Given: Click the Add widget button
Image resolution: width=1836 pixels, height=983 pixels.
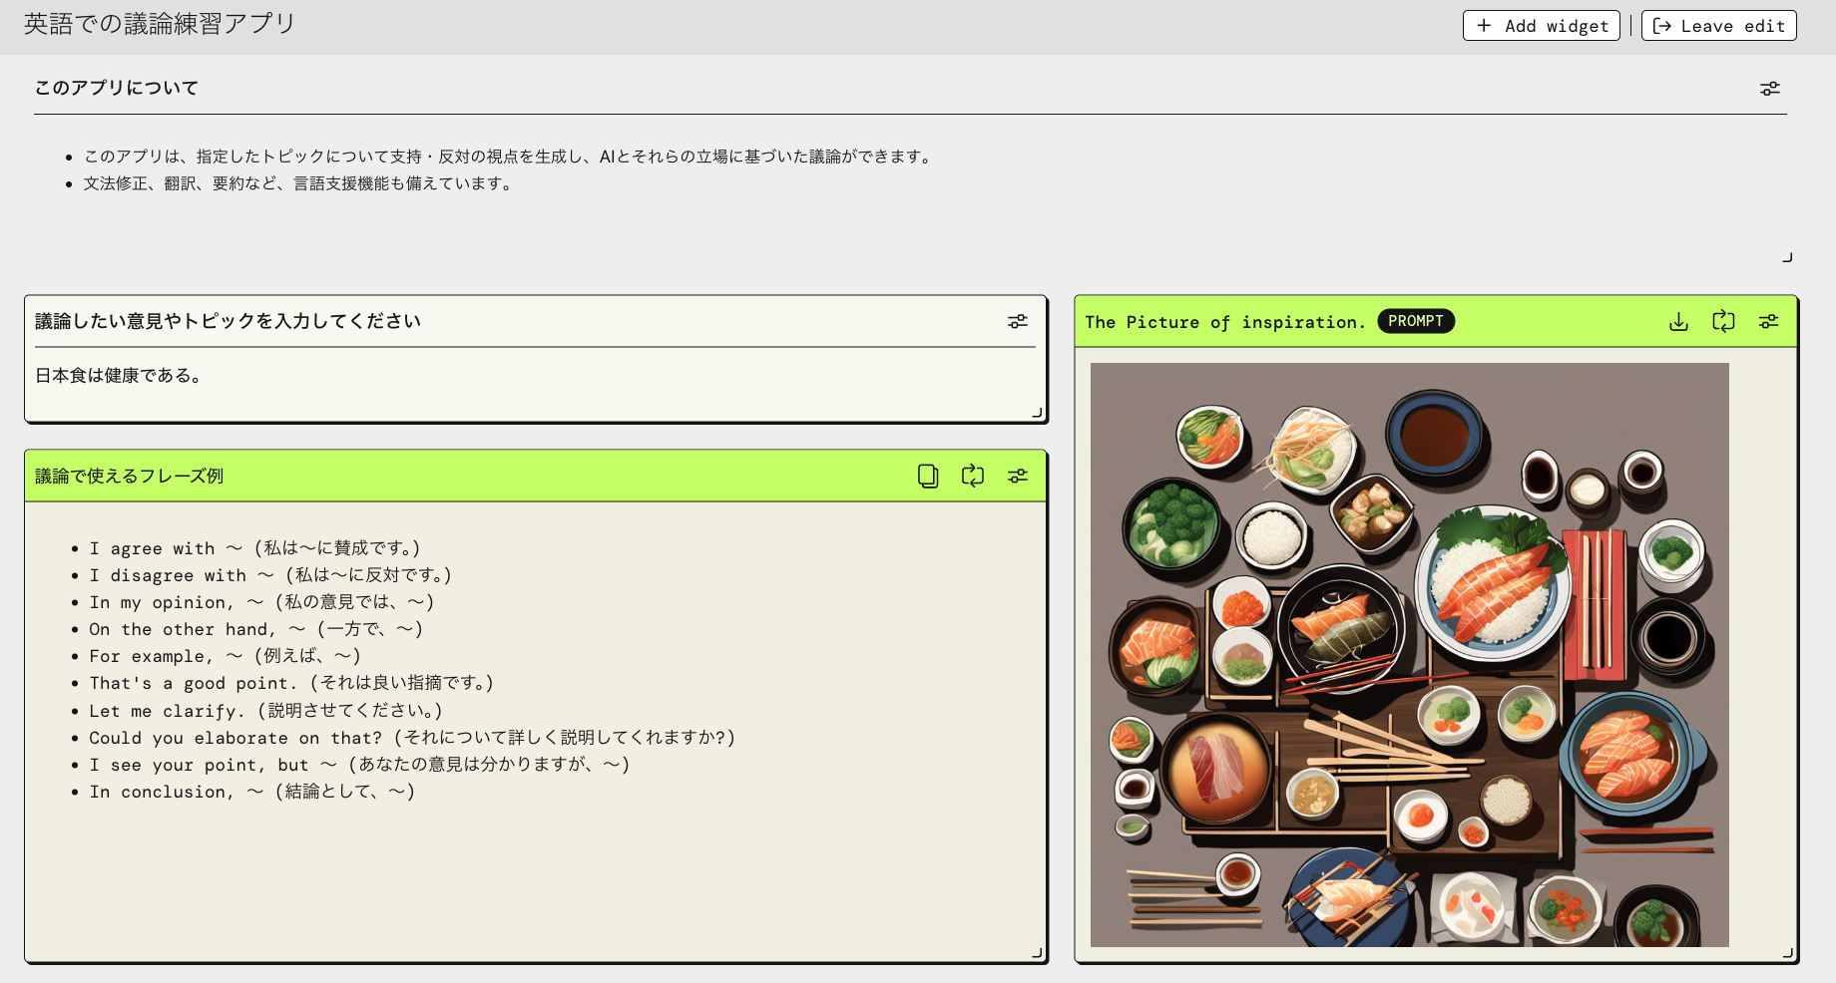Looking at the screenshot, I should coord(1543,26).
